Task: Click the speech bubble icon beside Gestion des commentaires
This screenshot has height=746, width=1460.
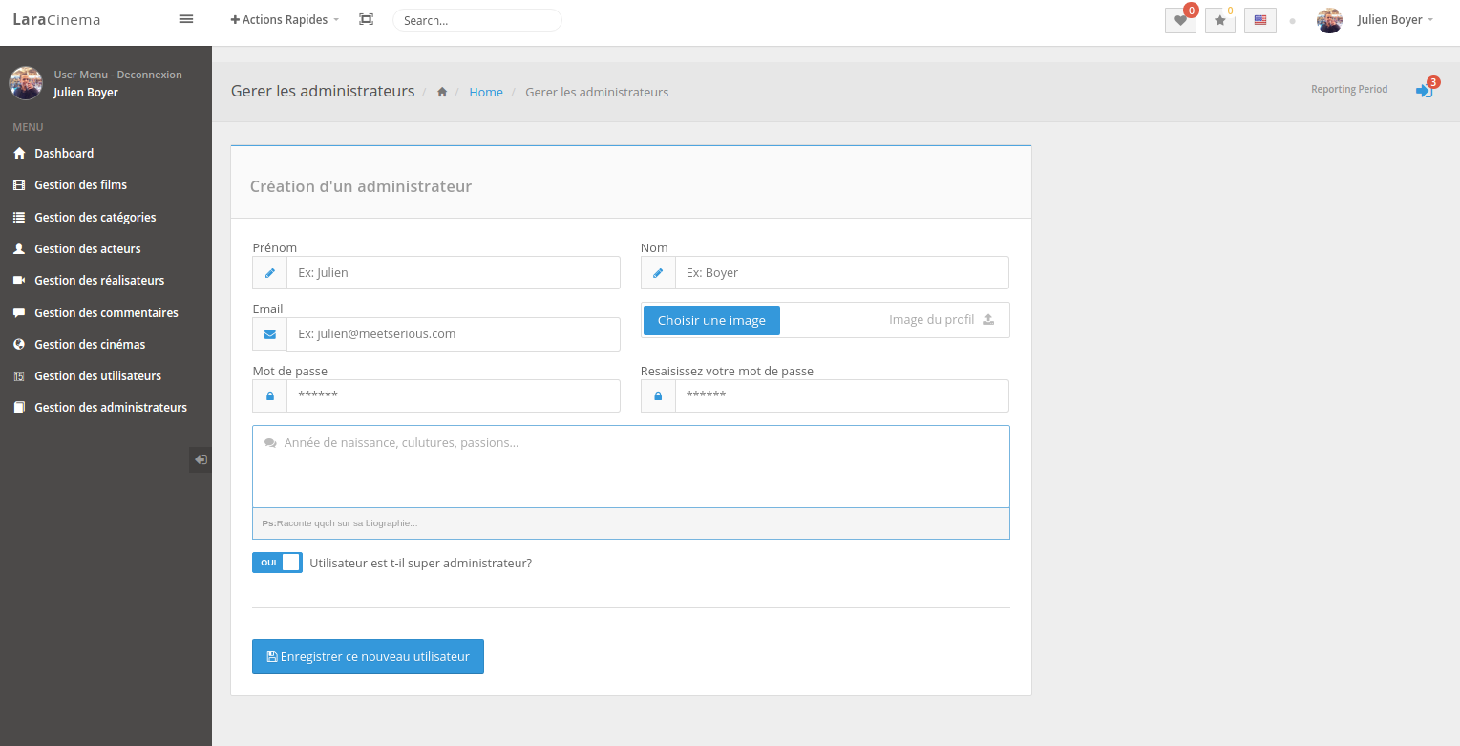Action: tap(19, 312)
